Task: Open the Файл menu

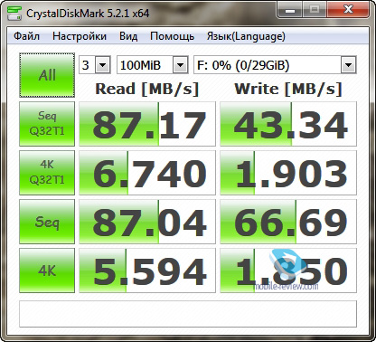Action: pyautogui.click(x=26, y=36)
